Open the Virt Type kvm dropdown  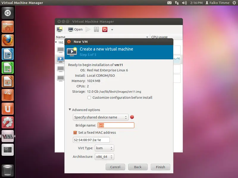104,148
